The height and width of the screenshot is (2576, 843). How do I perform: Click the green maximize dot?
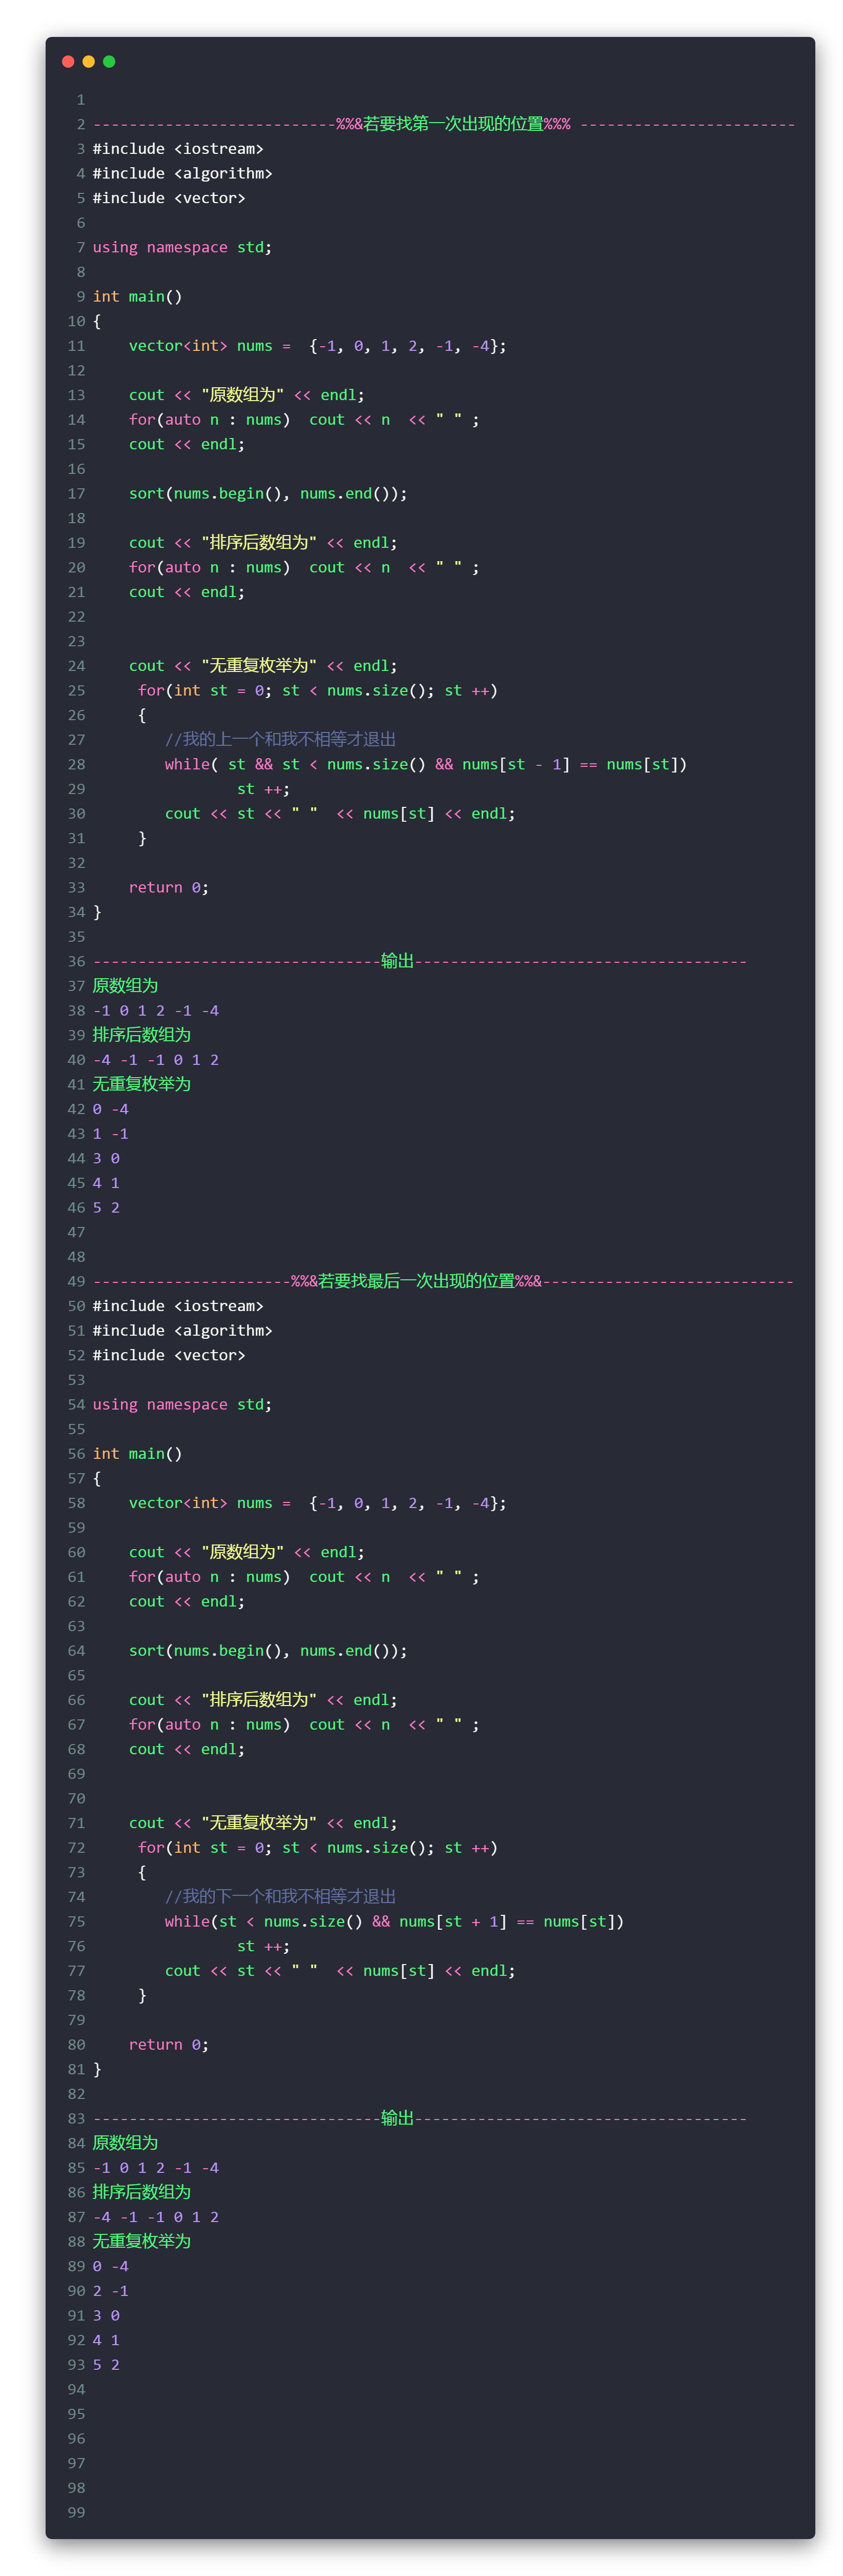click(109, 62)
